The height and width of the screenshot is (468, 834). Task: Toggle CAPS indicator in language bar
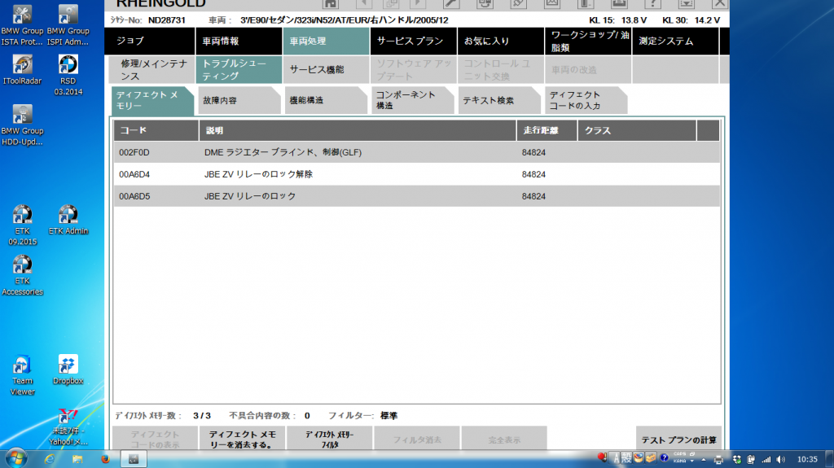point(680,454)
